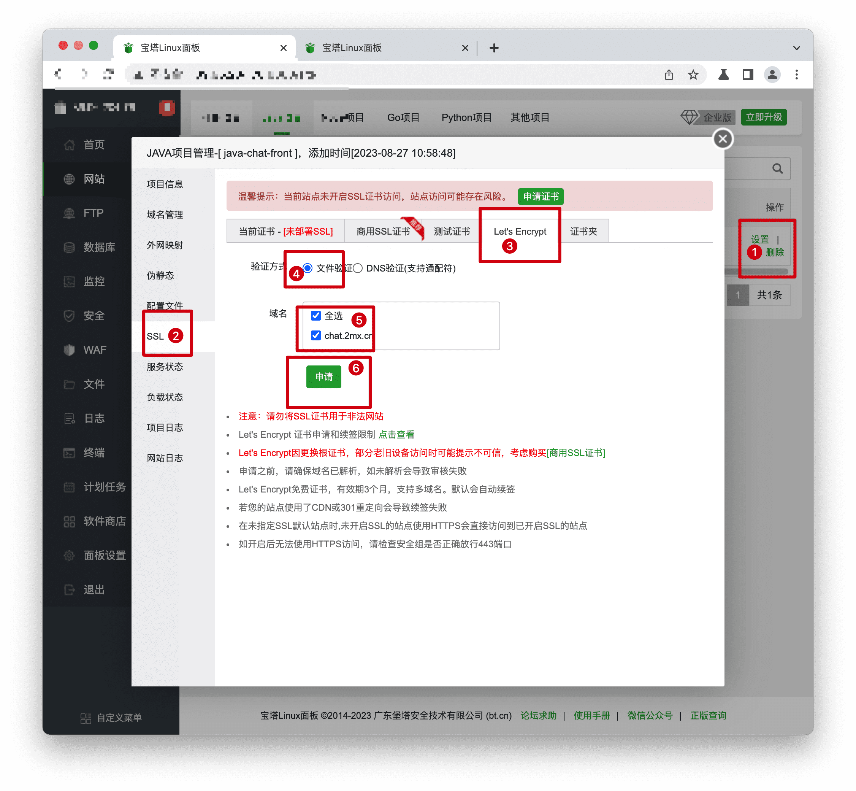Click the green apply button

[323, 376]
